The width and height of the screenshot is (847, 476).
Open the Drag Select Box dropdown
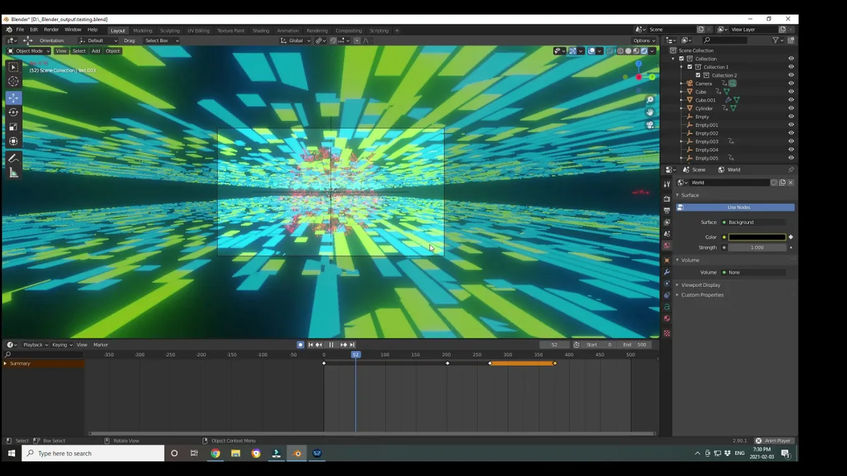(161, 40)
